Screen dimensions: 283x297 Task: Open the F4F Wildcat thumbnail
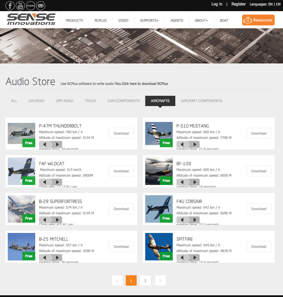coord(21,171)
